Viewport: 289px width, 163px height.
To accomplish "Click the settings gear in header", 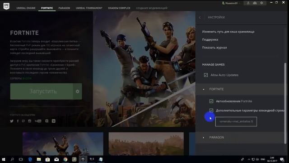I will click(261, 3).
